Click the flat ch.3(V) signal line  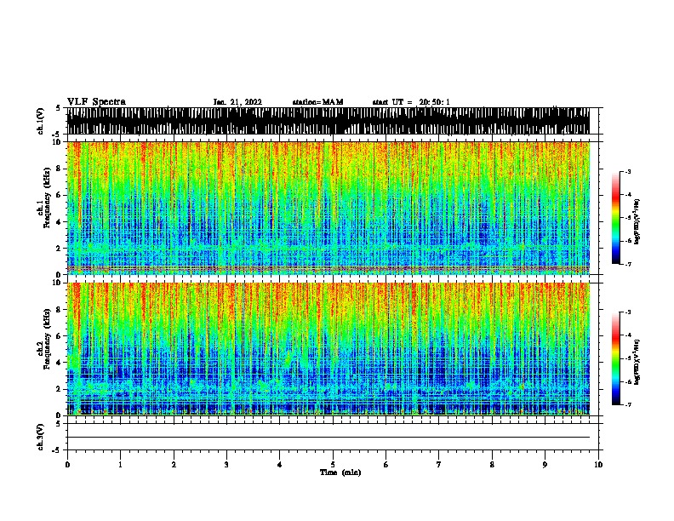point(328,438)
